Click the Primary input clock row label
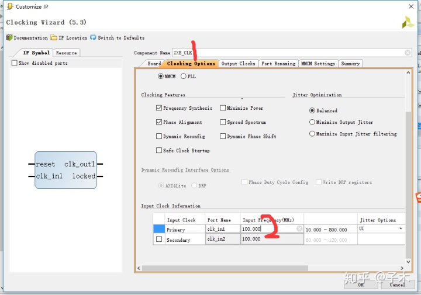 (x=176, y=230)
